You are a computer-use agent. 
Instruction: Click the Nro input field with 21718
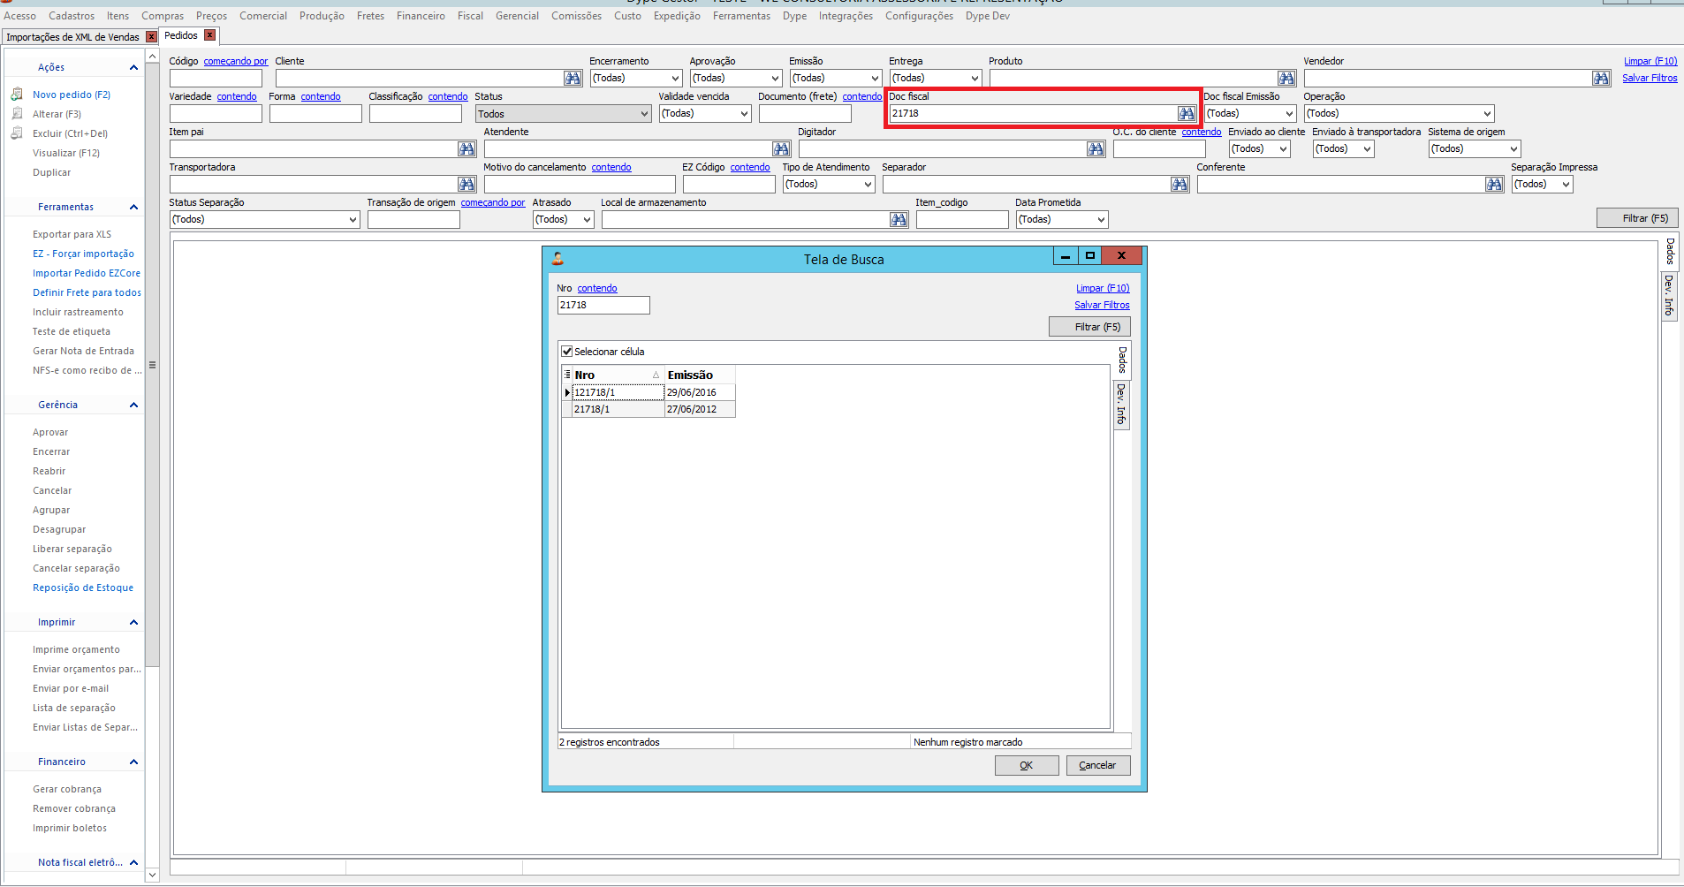click(x=603, y=305)
